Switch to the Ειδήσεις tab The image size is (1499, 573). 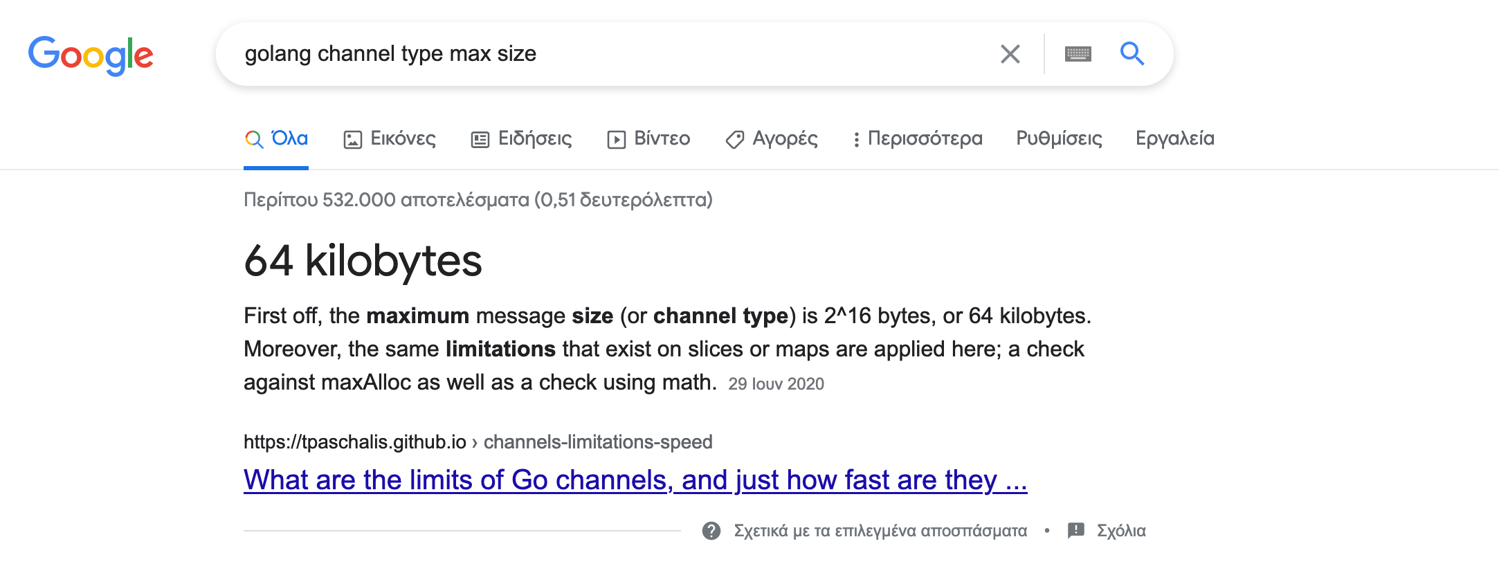[521, 138]
